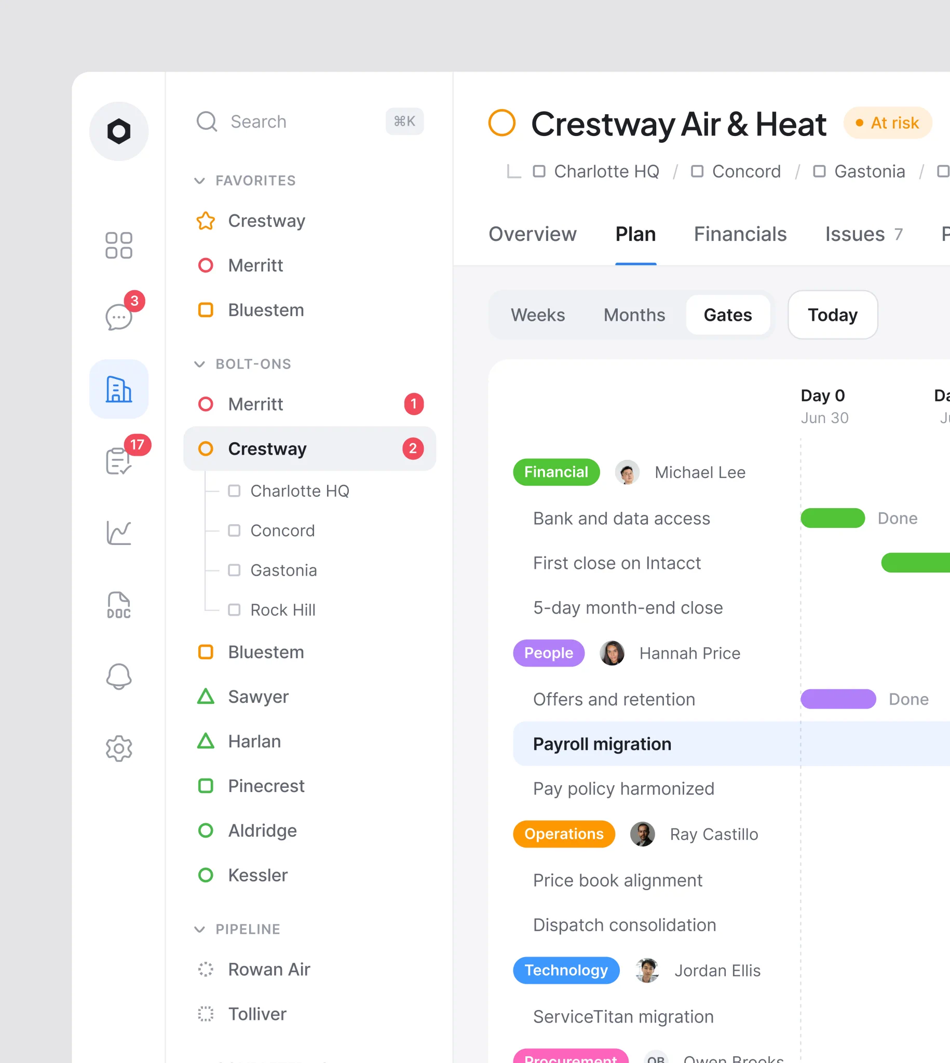Click Jordan Ellis's avatar
The height and width of the screenshot is (1063, 950).
[x=647, y=970]
